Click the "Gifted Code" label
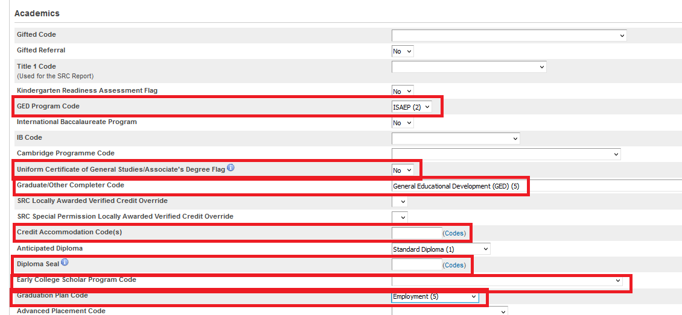Viewport: 682px width, 315px height. [37, 34]
